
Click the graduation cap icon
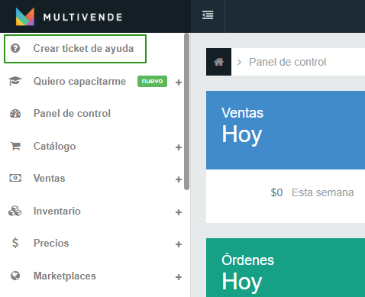pos(15,81)
